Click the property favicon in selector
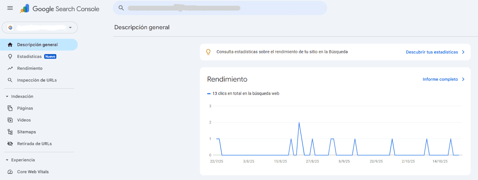Image resolution: width=478 pixels, height=180 pixels. [10, 27]
